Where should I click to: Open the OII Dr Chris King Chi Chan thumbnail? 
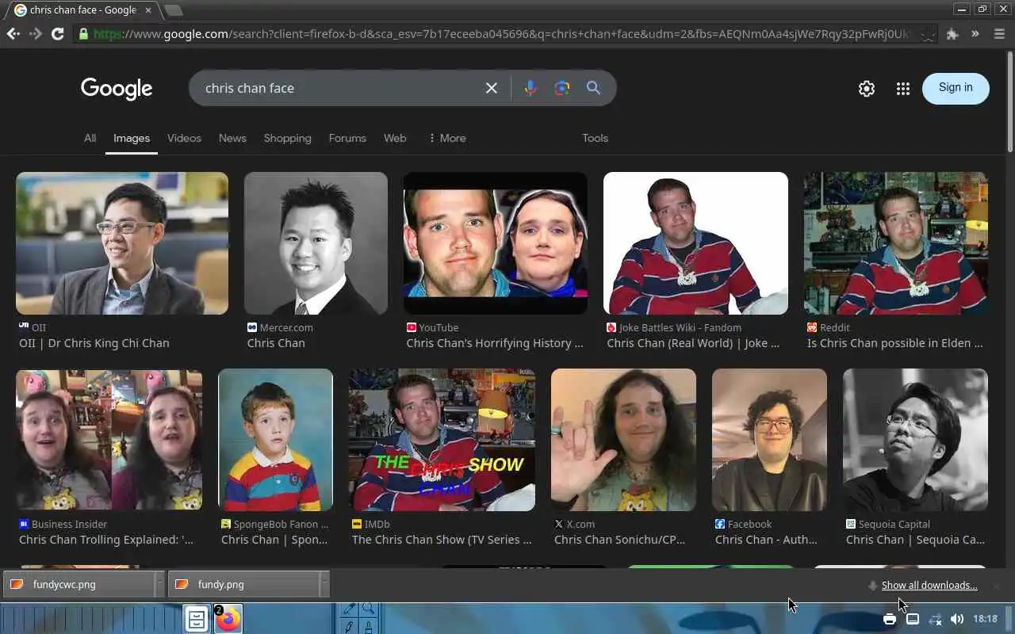(122, 243)
